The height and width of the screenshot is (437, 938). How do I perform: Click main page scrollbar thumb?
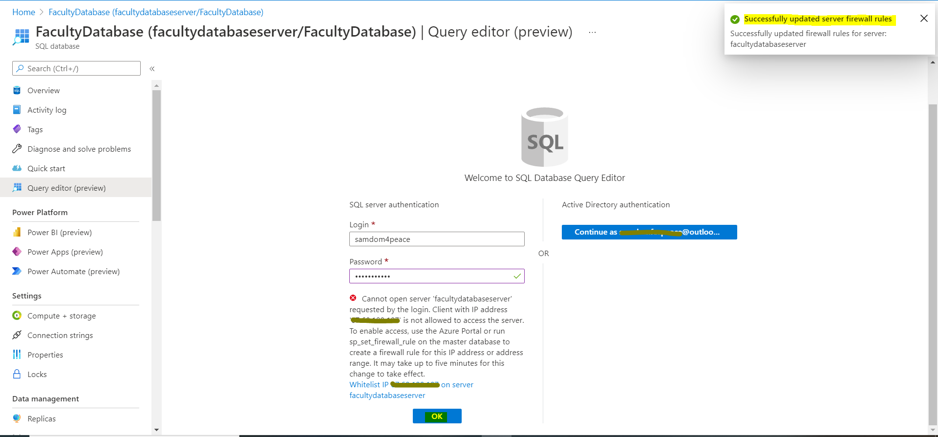coord(933,265)
